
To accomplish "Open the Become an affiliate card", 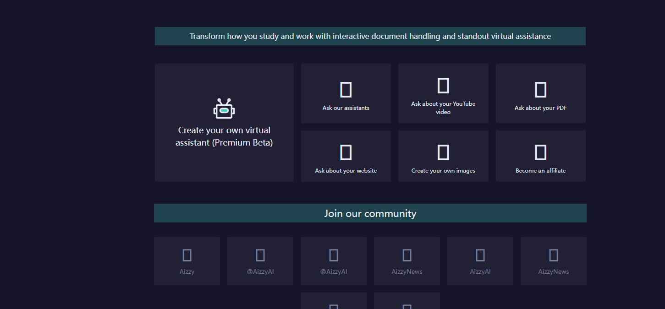I will pos(541,156).
